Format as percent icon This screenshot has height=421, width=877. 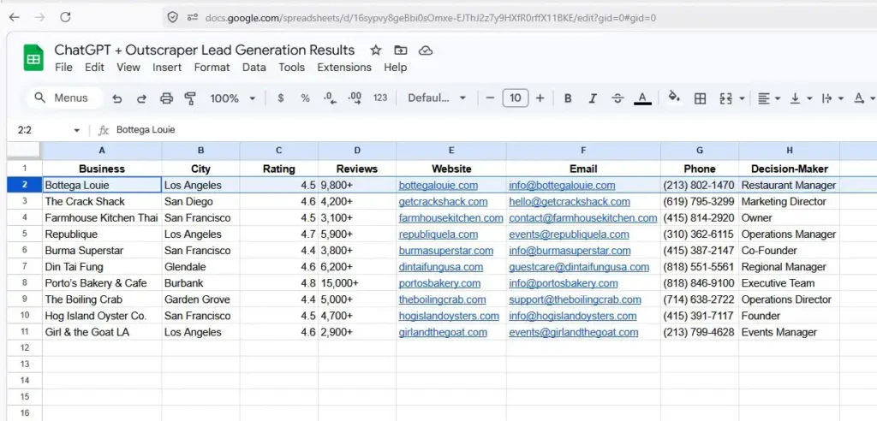[306, 98]
